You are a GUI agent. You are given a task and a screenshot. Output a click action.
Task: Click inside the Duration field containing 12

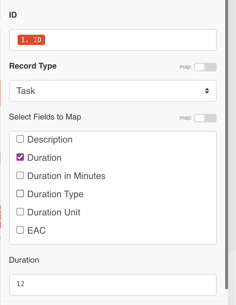(x=113, y=285)
